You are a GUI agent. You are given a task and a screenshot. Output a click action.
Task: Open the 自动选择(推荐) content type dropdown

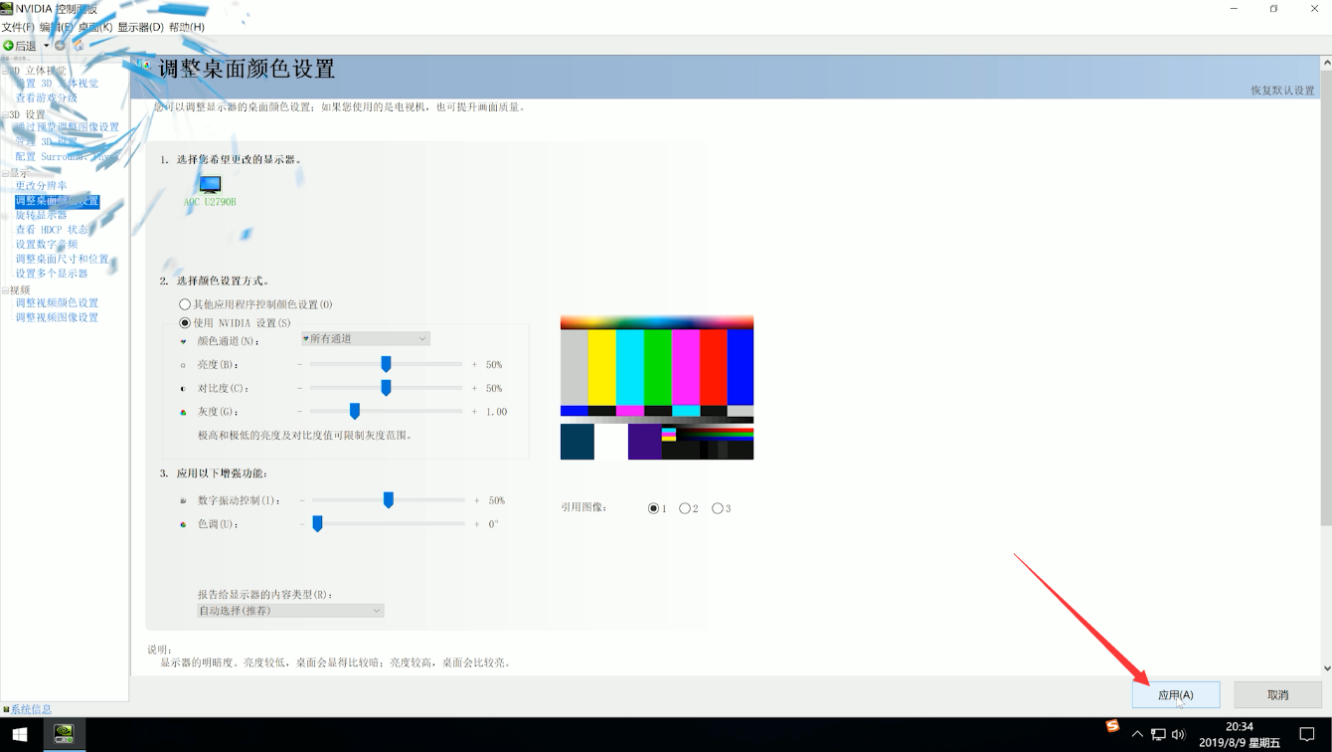(290, 611)
